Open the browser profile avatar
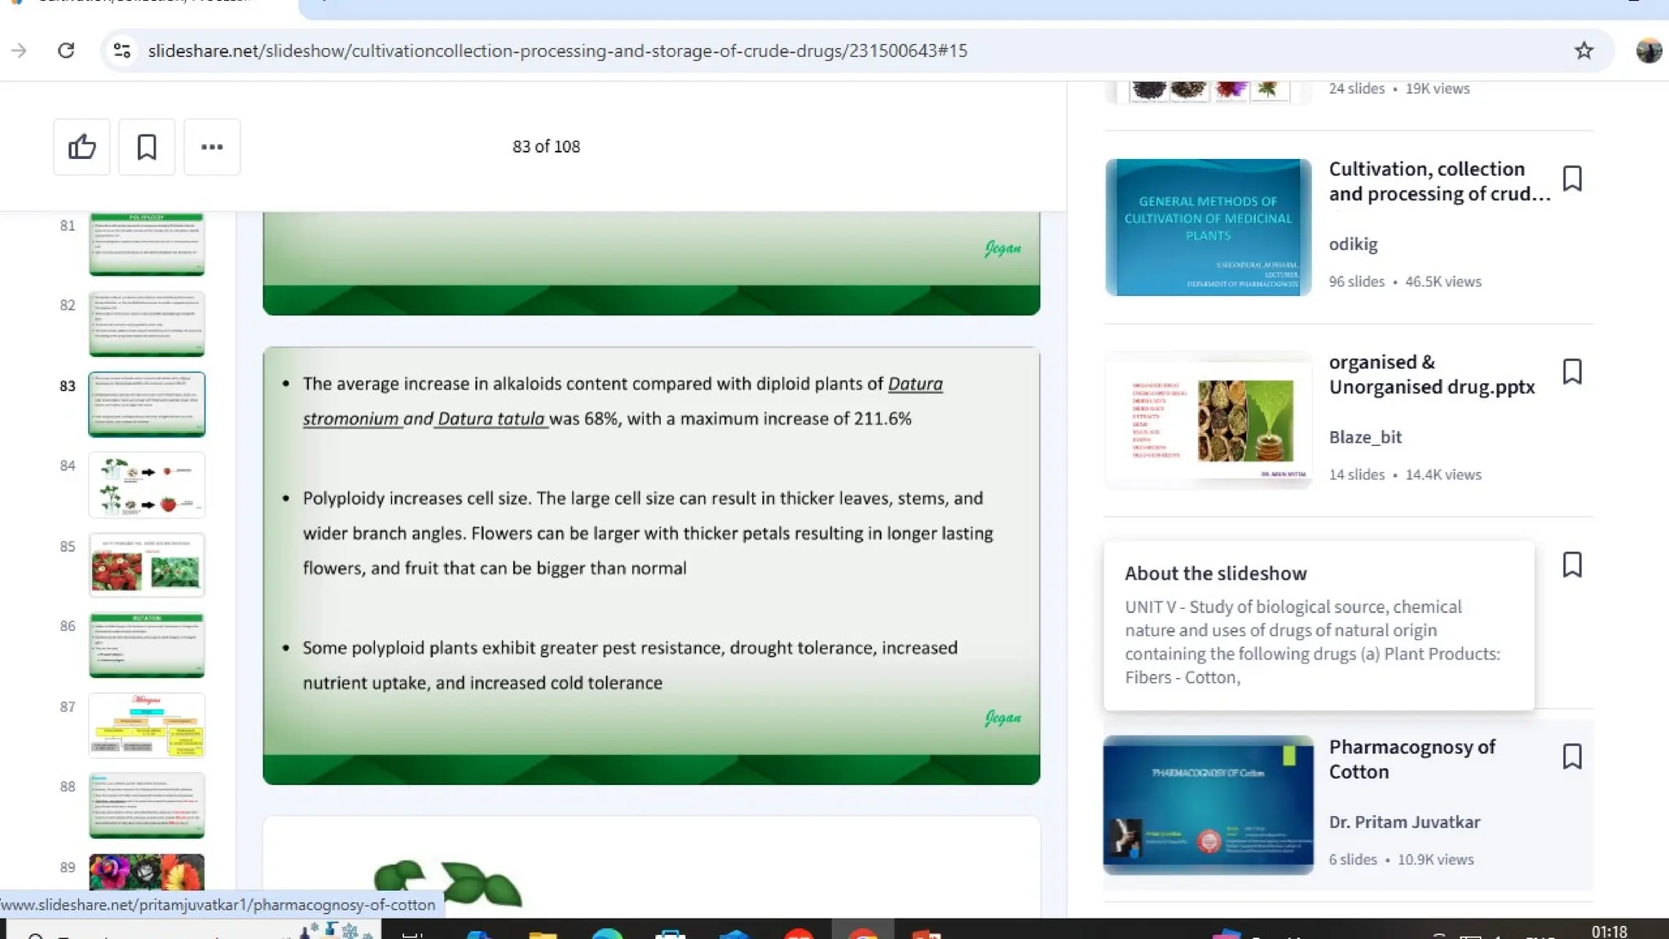The width and height of the screenshot is (1669, 939). pyautogui.click(x=1648, y=51)
